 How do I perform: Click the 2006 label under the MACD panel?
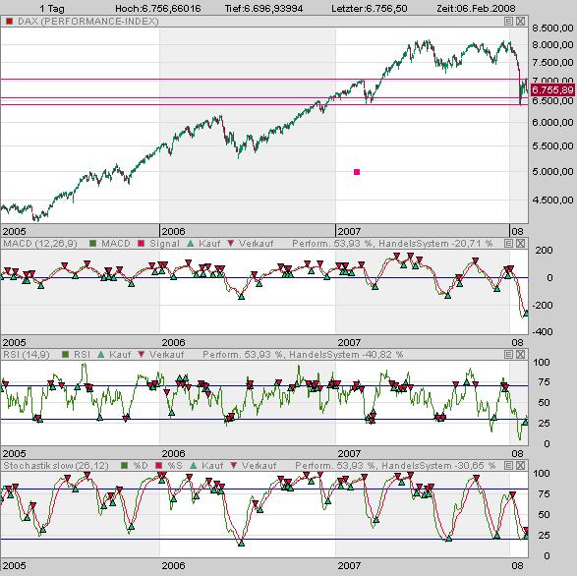pyautogui.click(x=173, y=343)
